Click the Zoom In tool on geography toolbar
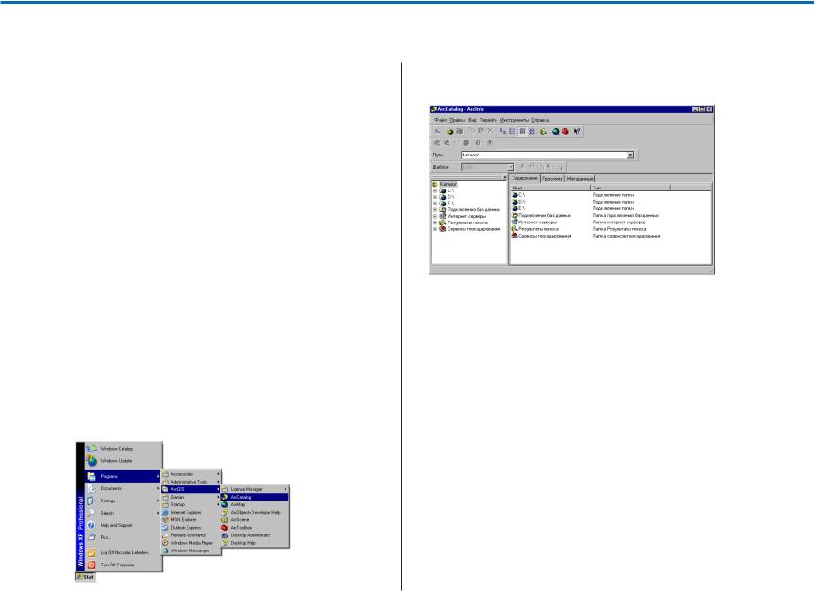Viewport: 814px width, 591px height. [437, 143]
